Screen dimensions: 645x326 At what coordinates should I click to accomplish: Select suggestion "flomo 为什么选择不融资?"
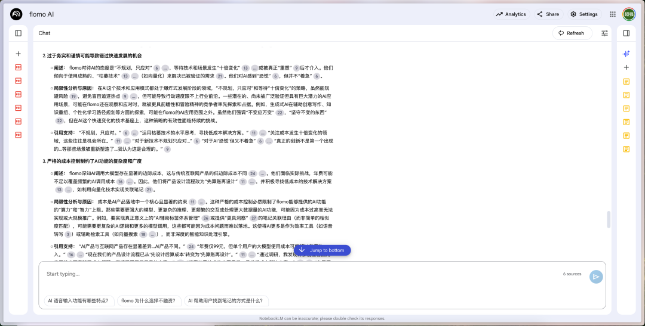(149, 300)
